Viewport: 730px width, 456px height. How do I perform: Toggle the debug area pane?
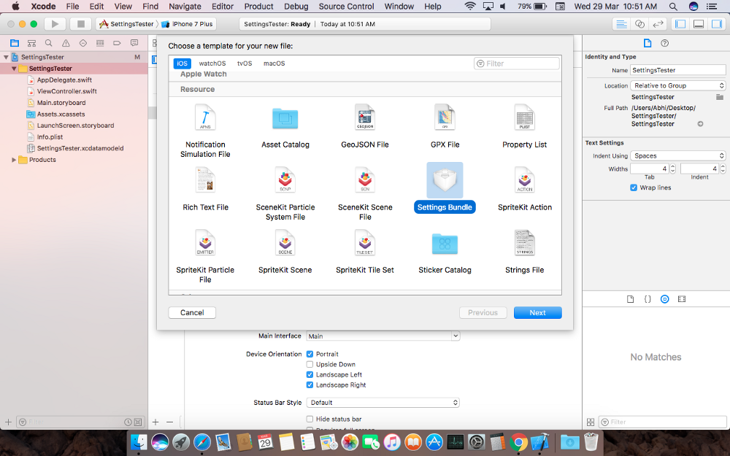(699, 24)
